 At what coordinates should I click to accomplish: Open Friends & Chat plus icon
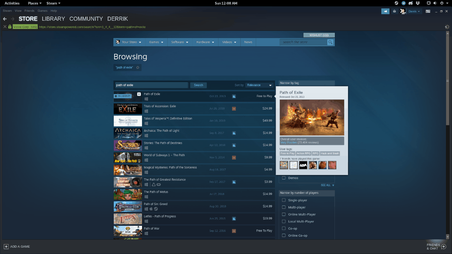click(443, 247)
